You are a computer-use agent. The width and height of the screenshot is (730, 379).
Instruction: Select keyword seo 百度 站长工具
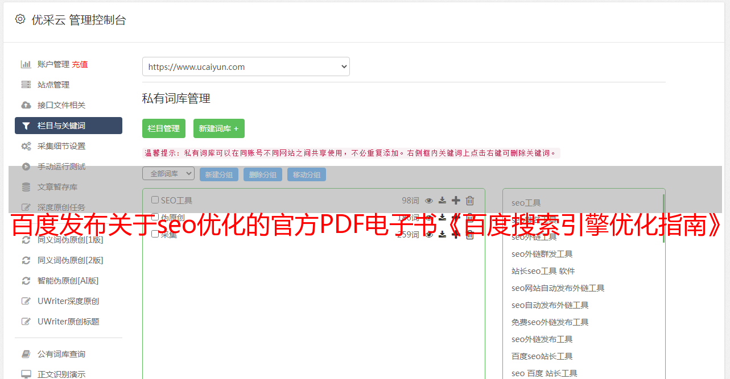pyautogui.click(x=545, y=373)
